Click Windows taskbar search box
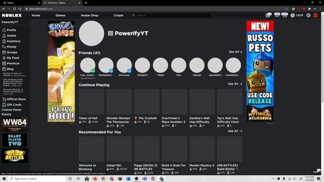This screenshot has height=182, width=324. click(37, 178)
